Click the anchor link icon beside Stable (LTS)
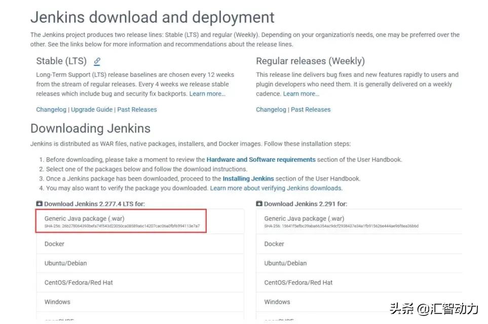The height and width of the screenshot is (324, 488). pyautogui.click(x=97, y=62)
